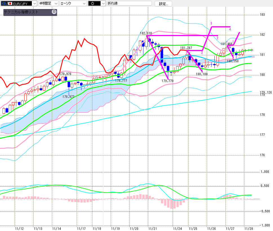273x231 pixels.
Task: Select the 181.267 price annotation
Action: pyautogui.click(x=186, y=48)
